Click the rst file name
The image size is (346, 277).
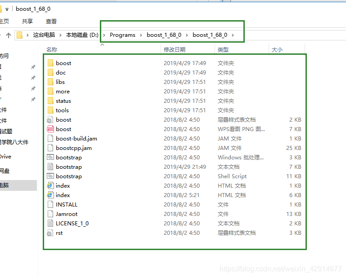pos(59,233)
